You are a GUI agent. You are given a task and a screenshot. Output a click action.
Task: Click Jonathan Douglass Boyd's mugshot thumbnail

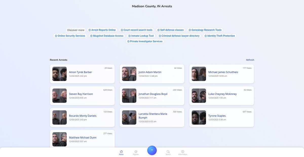pos(129,96)
